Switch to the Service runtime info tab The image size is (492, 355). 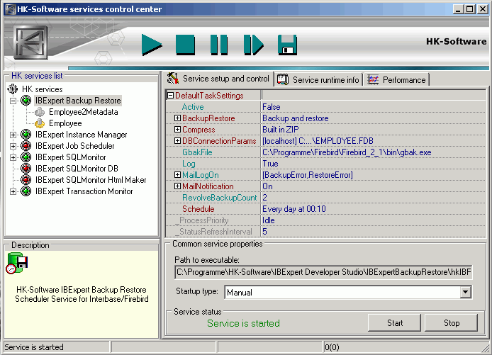(319, 79)
